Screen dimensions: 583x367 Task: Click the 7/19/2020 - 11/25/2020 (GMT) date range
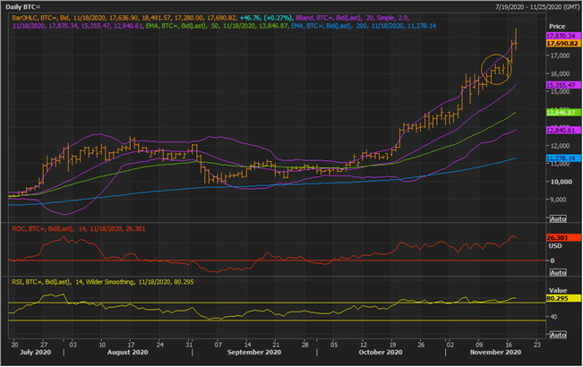point(537,7)
